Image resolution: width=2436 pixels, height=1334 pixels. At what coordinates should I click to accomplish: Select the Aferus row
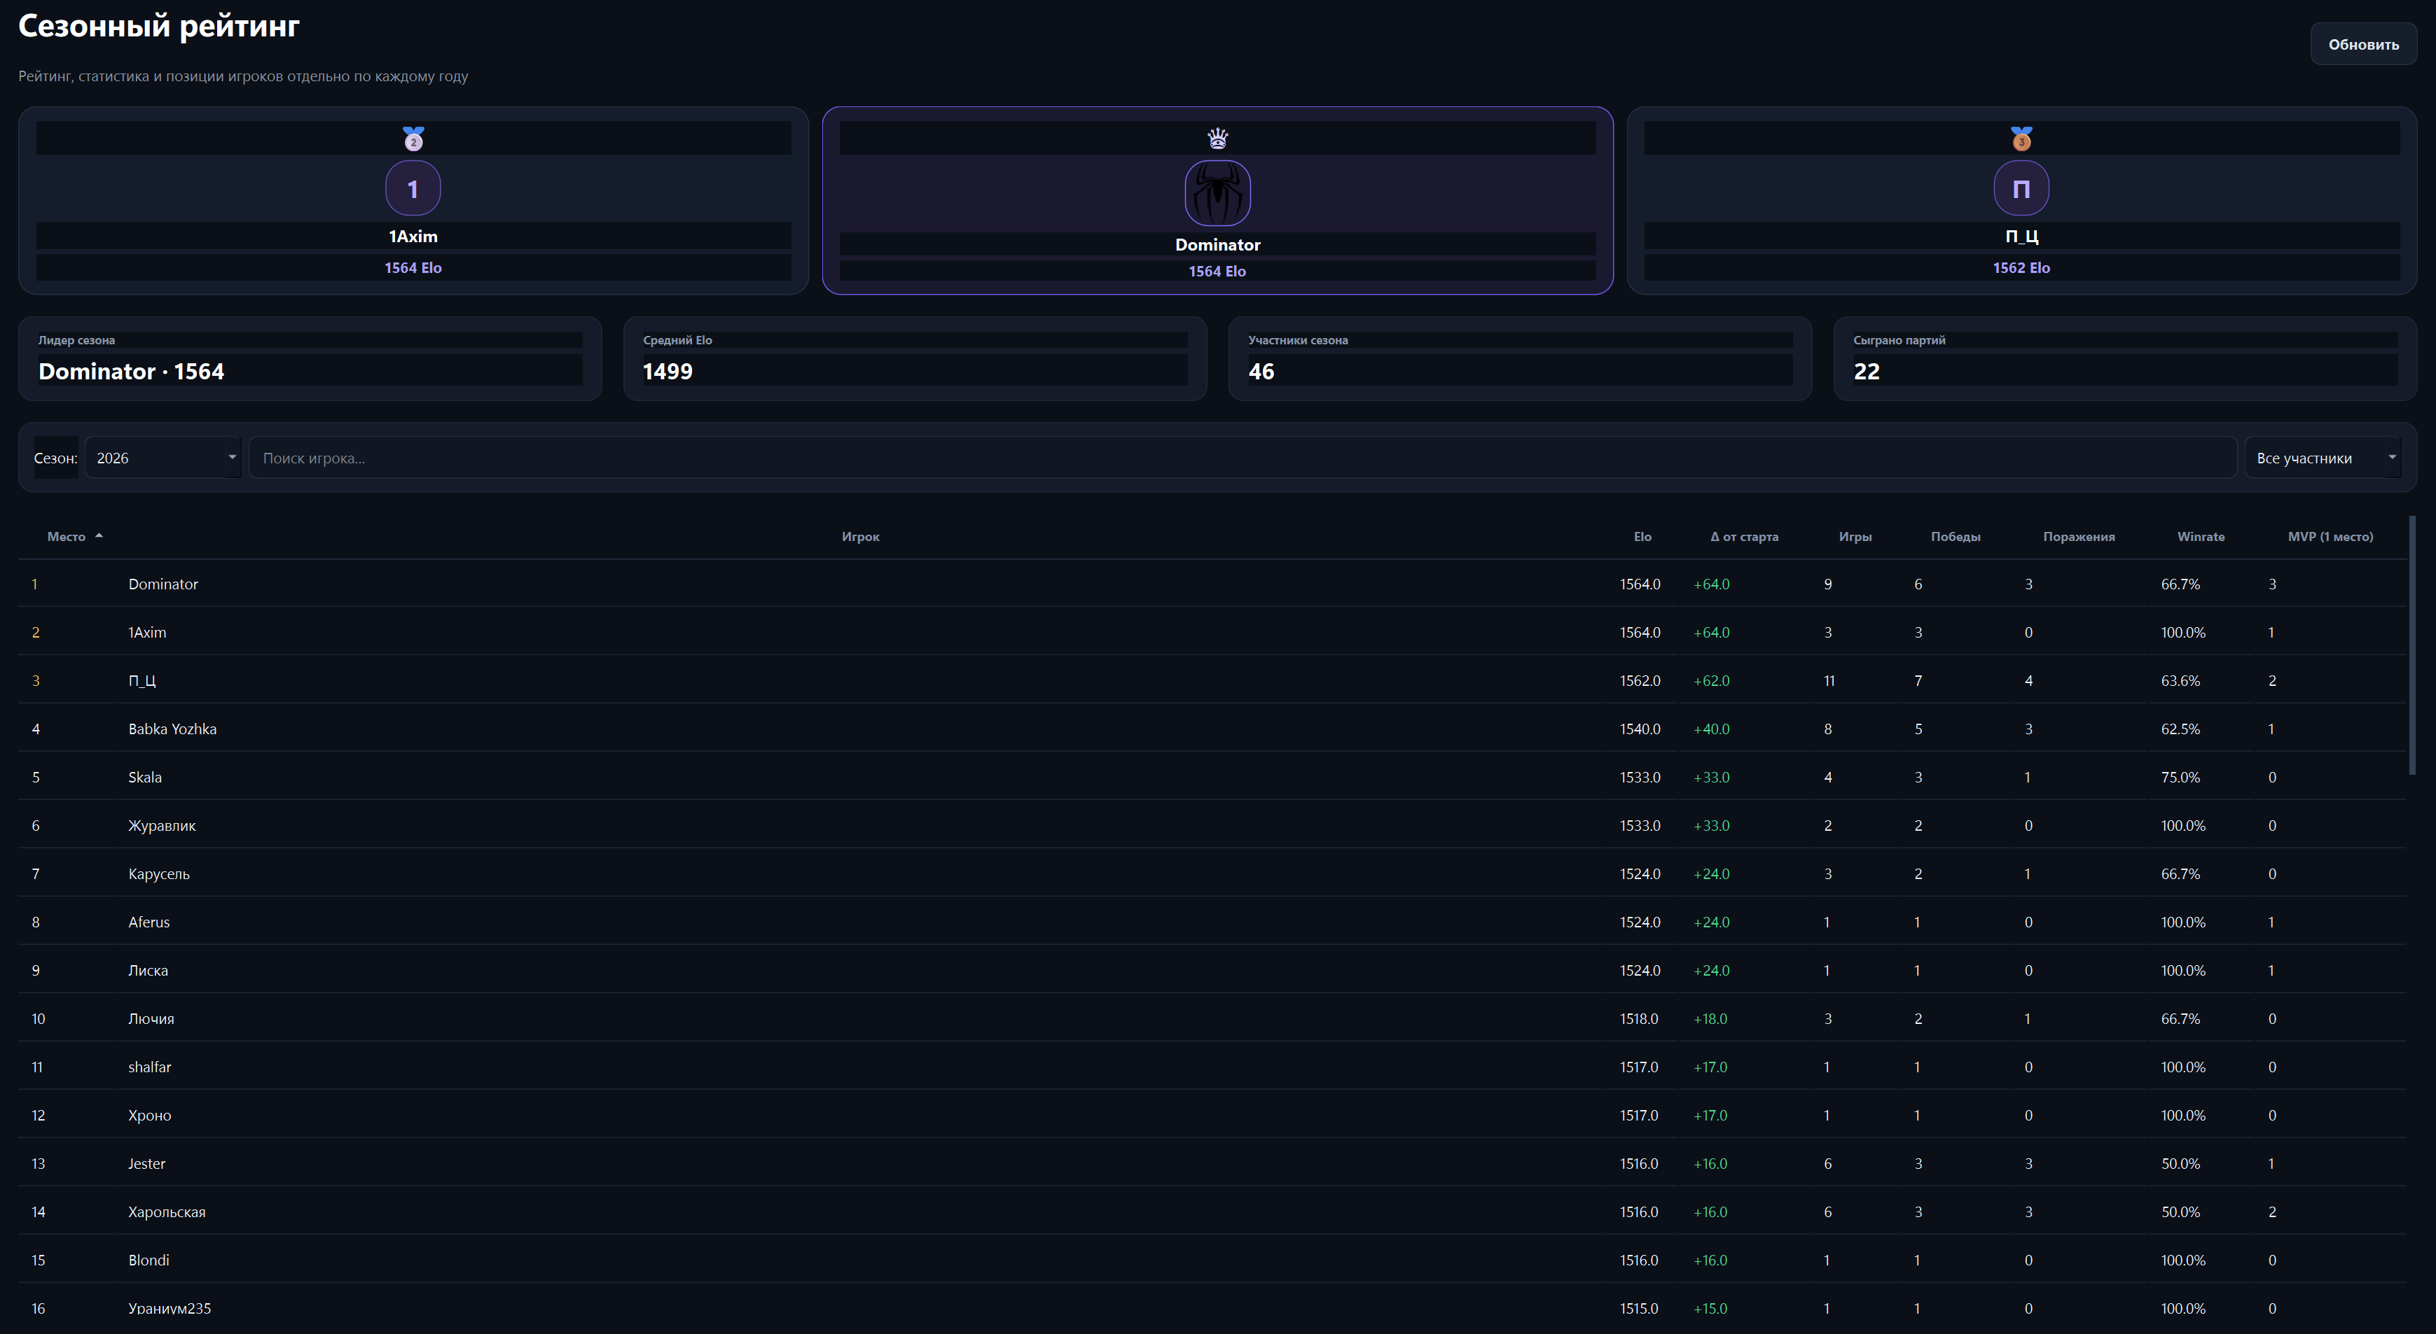[1212, 921]
